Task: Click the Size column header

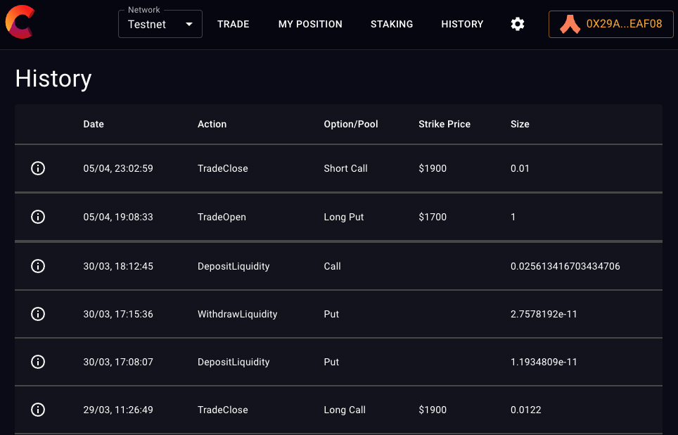Action: [x=520, y=124]
